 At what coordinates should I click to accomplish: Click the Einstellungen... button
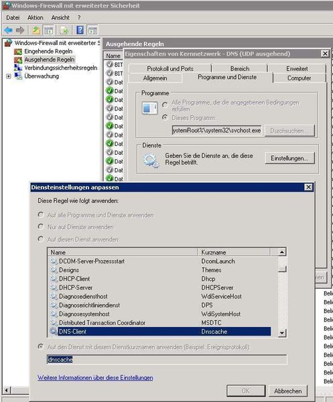pyautogui.click(x=289, y=158)
